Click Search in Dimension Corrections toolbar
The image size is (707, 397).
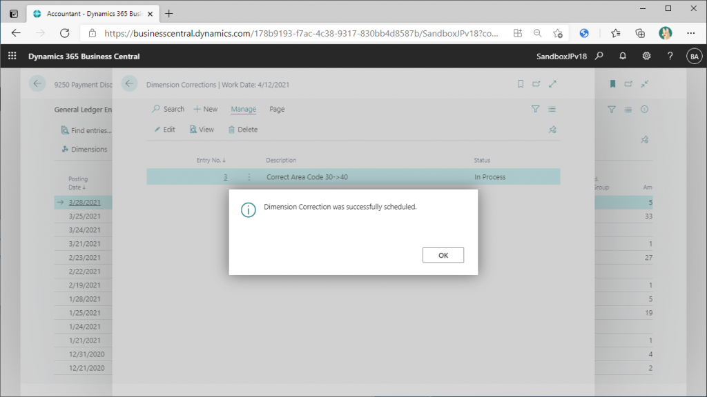click(x=168, y=109)
